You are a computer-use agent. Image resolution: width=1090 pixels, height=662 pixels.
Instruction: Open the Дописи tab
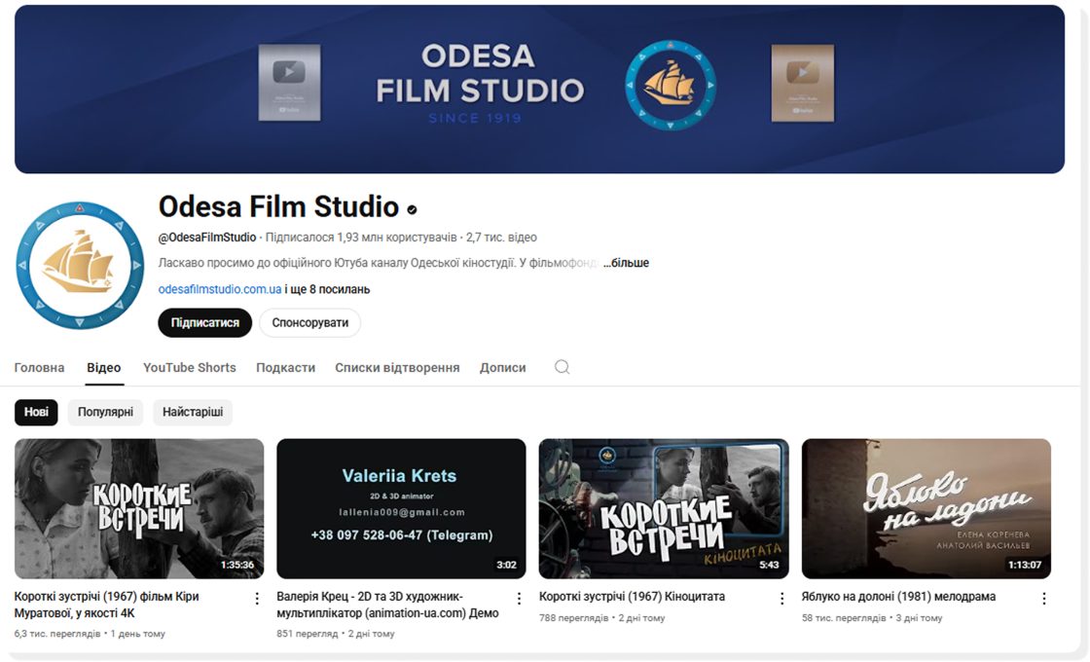click(x=502, y=368)
